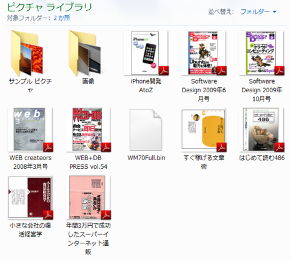Viewport: 291px width, 261px height.
Task: Click the WM70Full.bin file name
Action: click(x=146, y=158)
